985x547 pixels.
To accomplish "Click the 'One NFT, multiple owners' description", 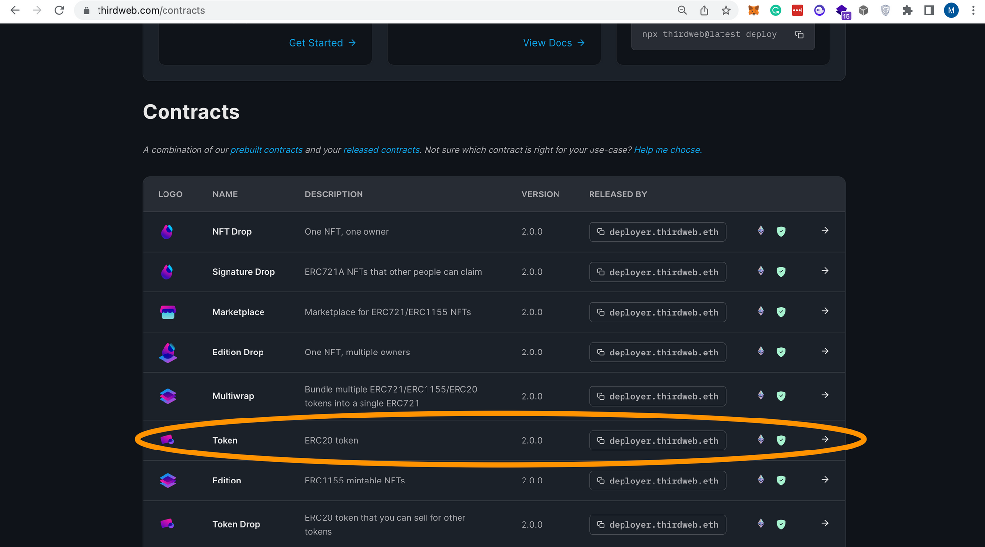I will pyautogui.click(x=357, y=352).
